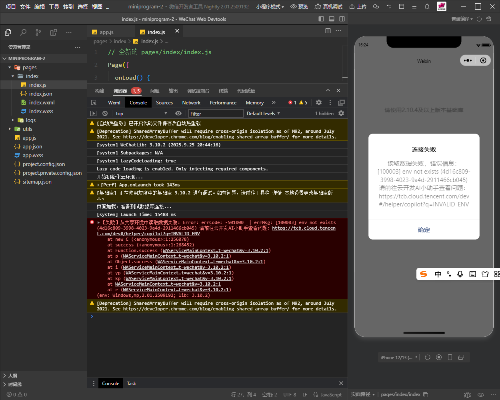Open the app.js editor tab
Screen dimensions: 500x400
click(106, 32)
